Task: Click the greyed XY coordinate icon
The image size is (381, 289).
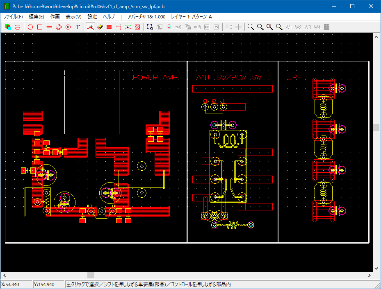Action: coord(229,27)
